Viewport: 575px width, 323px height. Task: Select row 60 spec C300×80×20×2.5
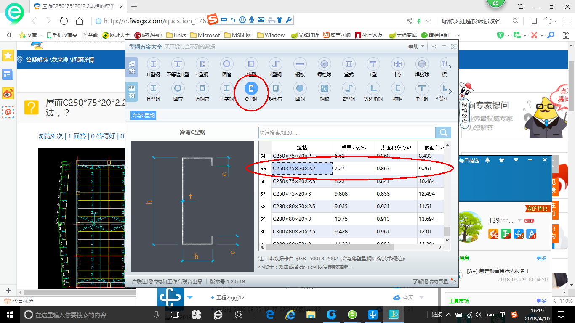tap(302, 232)
